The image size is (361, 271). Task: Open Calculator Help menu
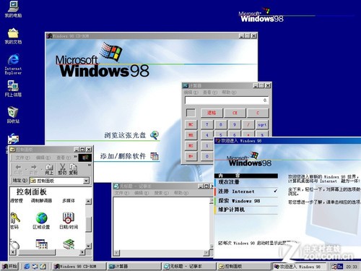229,93
